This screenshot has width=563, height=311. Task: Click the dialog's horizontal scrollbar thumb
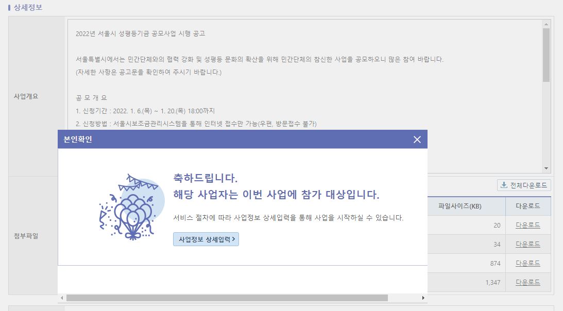point(227,298)
